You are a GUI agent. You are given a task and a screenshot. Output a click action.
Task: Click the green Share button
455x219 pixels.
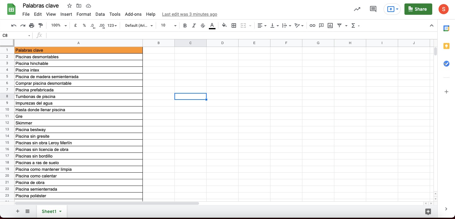[418, 9]
